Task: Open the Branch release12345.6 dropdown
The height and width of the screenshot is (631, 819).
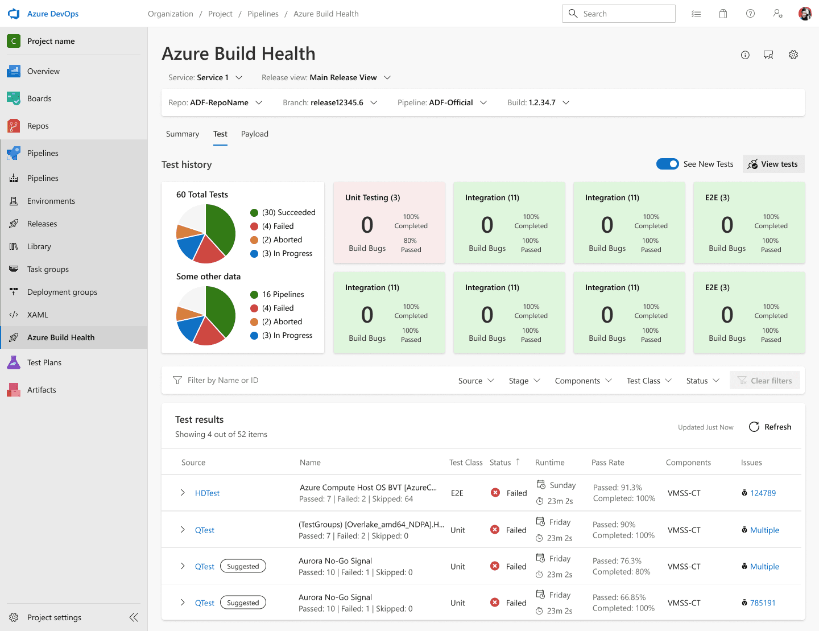Action: pyautogui.click(x=330, y=102)
